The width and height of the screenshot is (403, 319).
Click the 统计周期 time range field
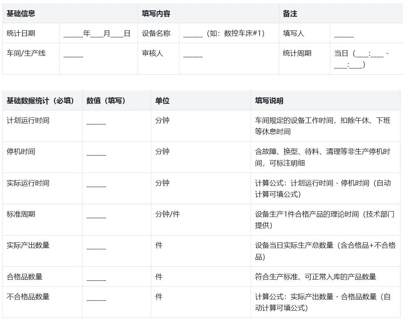pyautogui.click(x=361, y=59)
